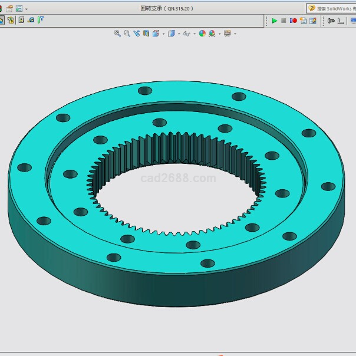Stop the macro with the grey square button
356x356 pixels.
click(x=284, y=21)
